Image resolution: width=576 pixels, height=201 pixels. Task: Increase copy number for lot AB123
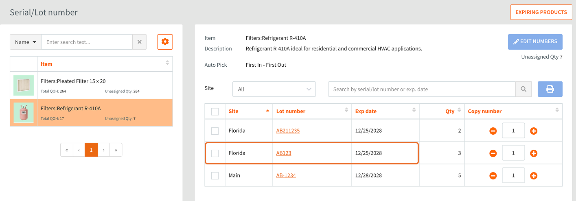click(534, 153)
